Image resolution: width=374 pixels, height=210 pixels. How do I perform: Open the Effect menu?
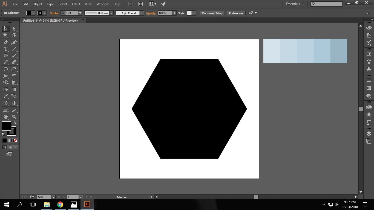click(76, 4)
